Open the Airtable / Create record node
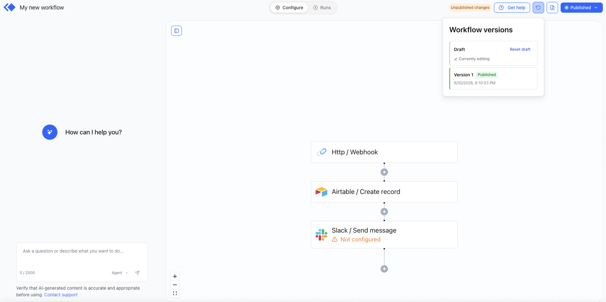 coord(384,192)
